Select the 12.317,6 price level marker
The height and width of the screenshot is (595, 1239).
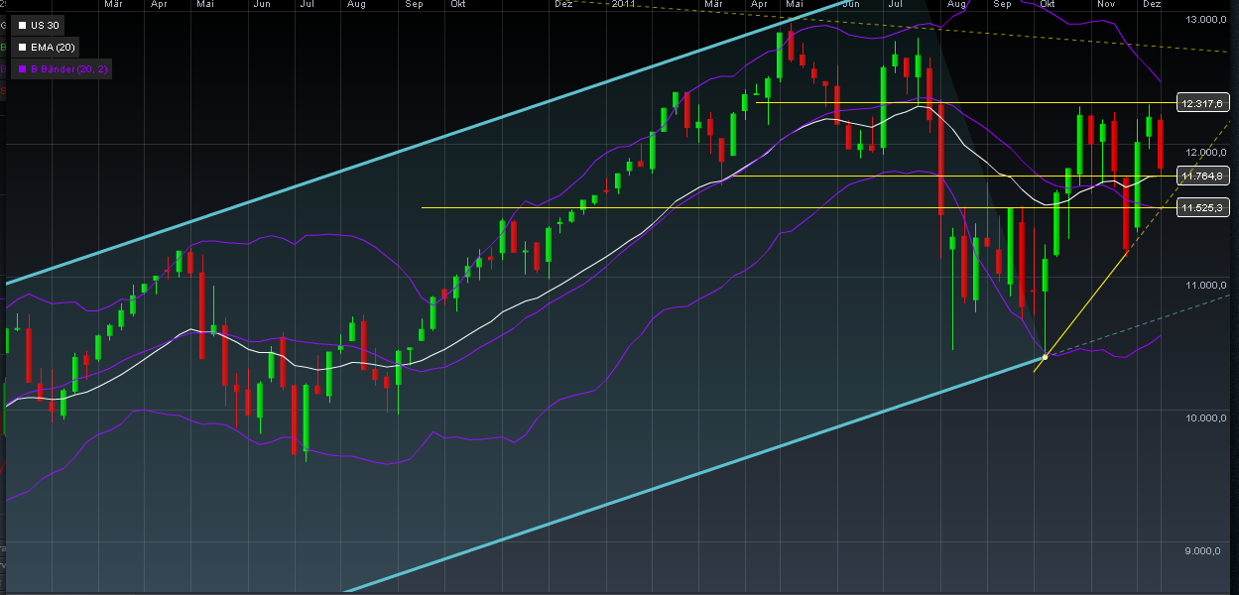point(1203,102)
